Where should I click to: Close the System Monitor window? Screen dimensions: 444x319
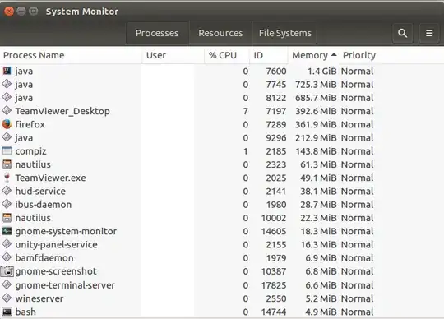coord(9,12)
